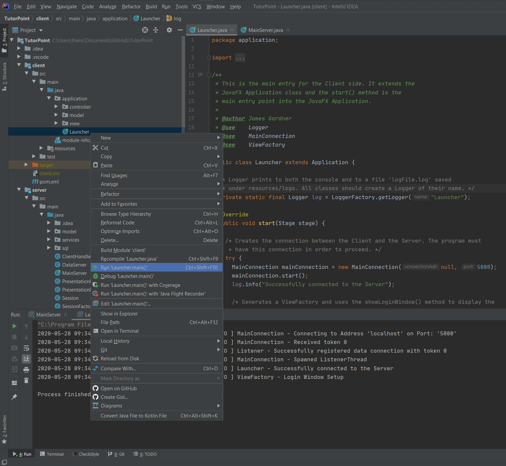Click the Locate/Select Opened File target icon
The image size is (506, 466).
pos(145,30)
